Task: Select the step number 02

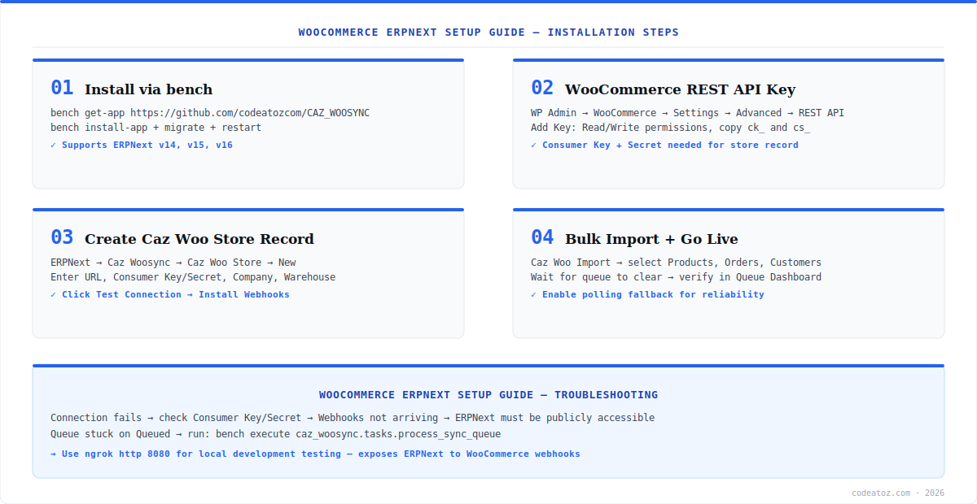Action: click(x=542, y=88)
